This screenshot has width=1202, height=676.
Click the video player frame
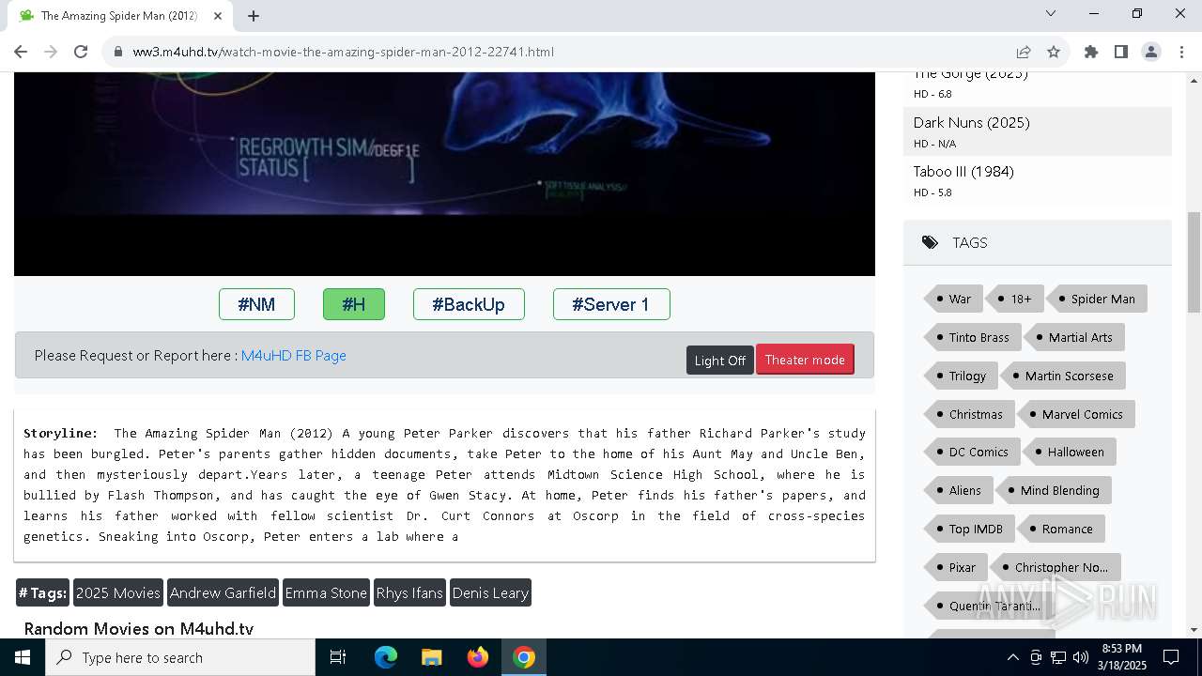coord(444,174)
